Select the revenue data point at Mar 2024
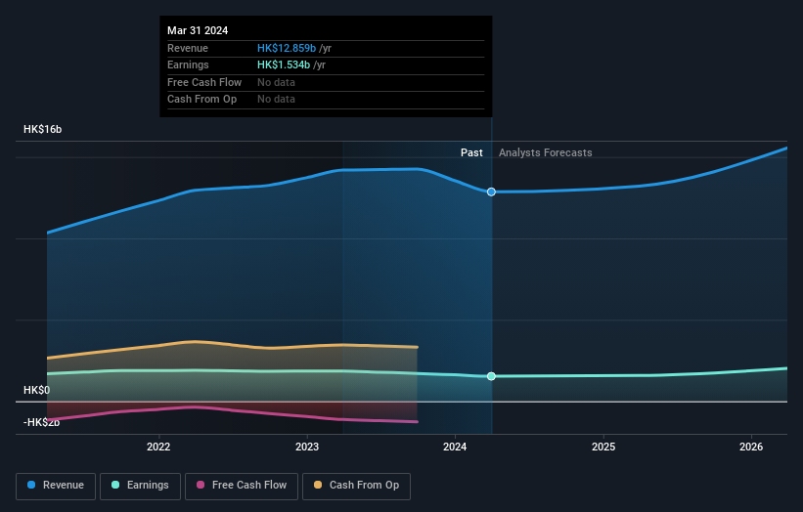Image resolution: width=803 pixels, height=512 pixels. (x=491, y=192)
